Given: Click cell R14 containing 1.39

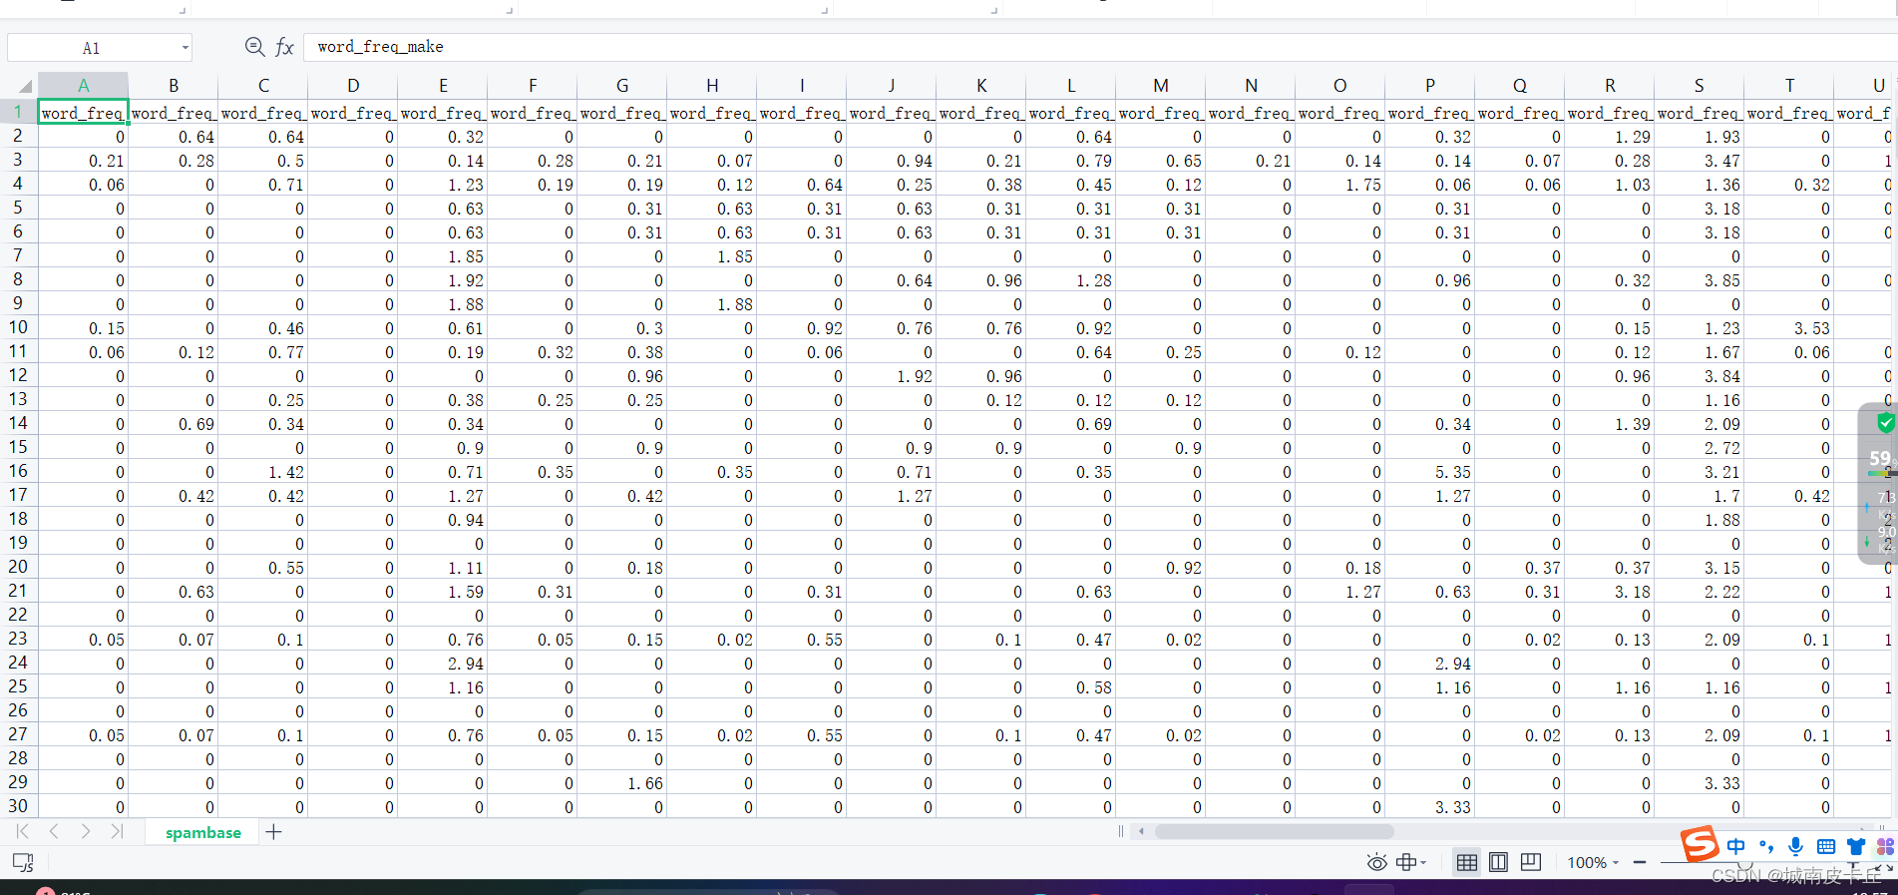Looking at the screenshot, I should point(1610,424).
